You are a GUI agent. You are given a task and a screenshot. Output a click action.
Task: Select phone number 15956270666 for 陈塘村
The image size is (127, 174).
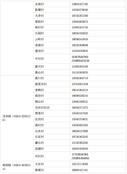coord(80,10)
